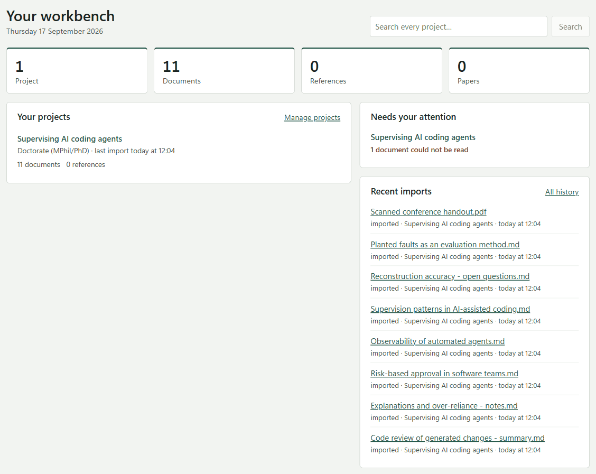
Task: Click the 0 Papers stat card
Action: pos(519,71)
